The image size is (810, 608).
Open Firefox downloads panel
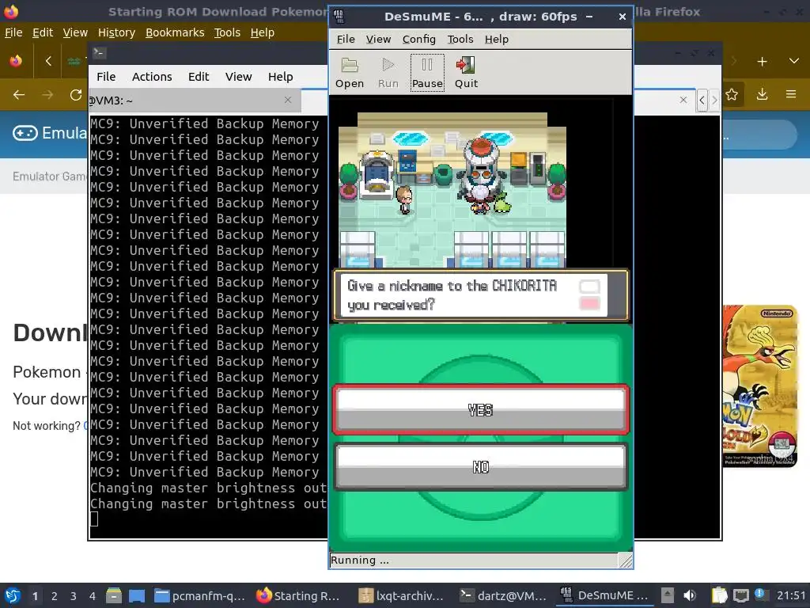[x=762, y=95]
